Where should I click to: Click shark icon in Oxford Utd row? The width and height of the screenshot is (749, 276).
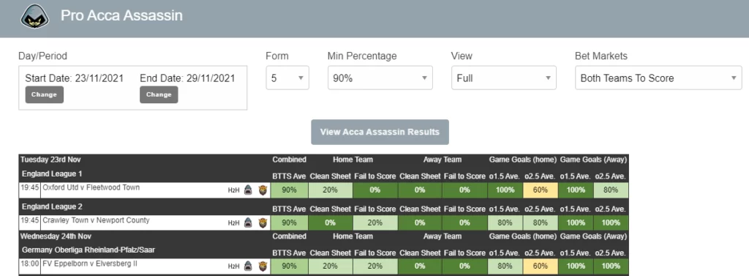coord(249,190)
